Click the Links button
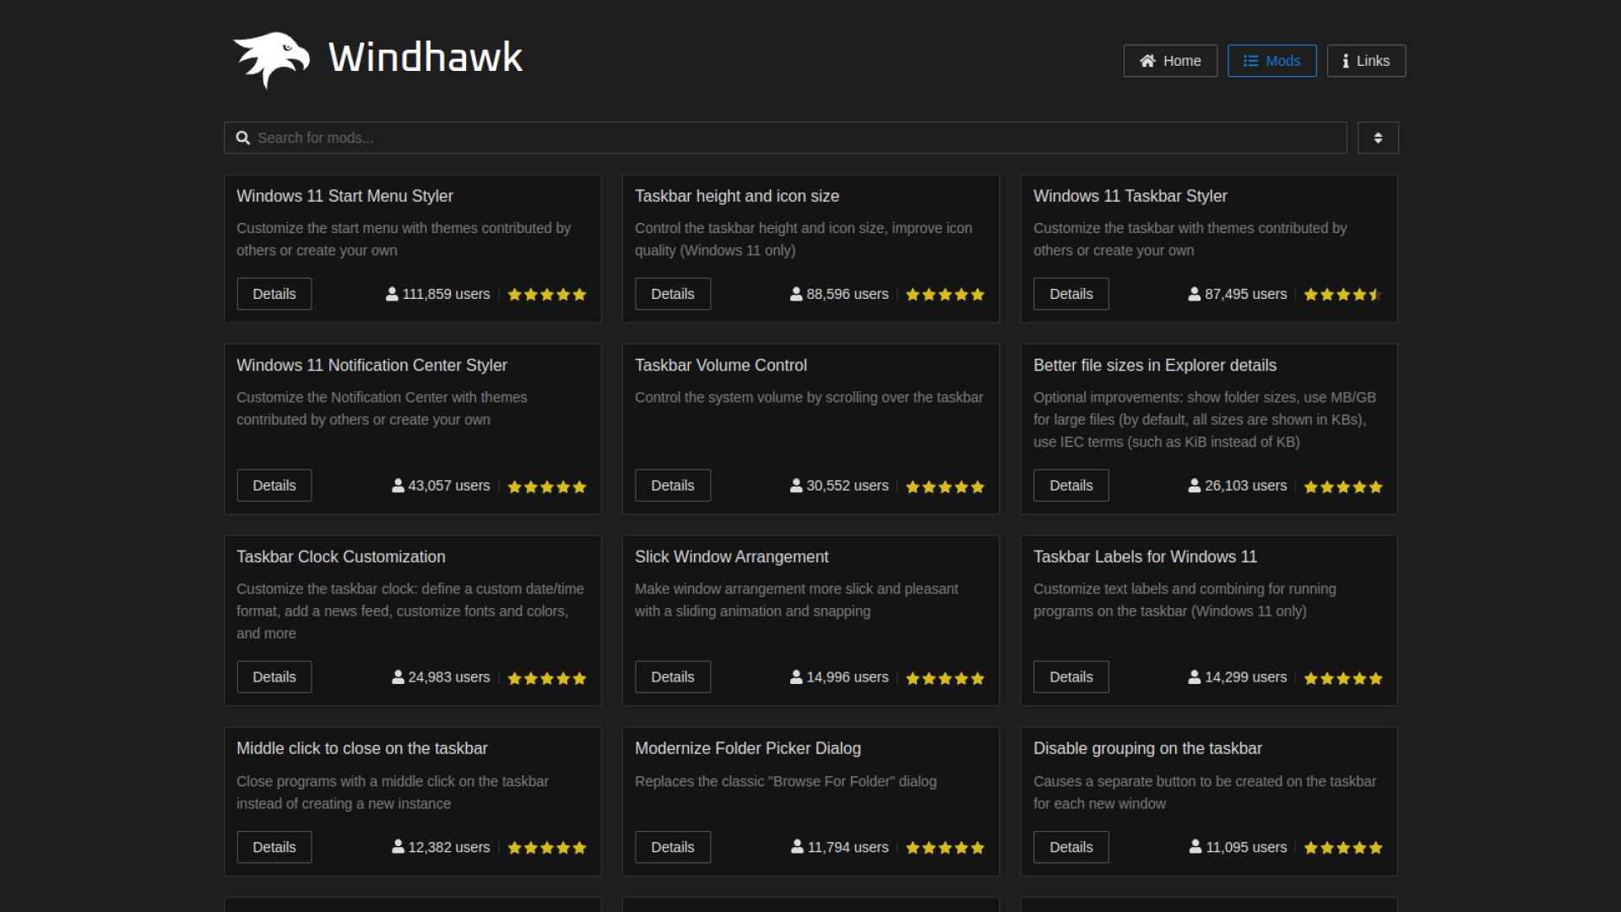The height and width of the screenshot is (912, 1621). [1366, 60]
